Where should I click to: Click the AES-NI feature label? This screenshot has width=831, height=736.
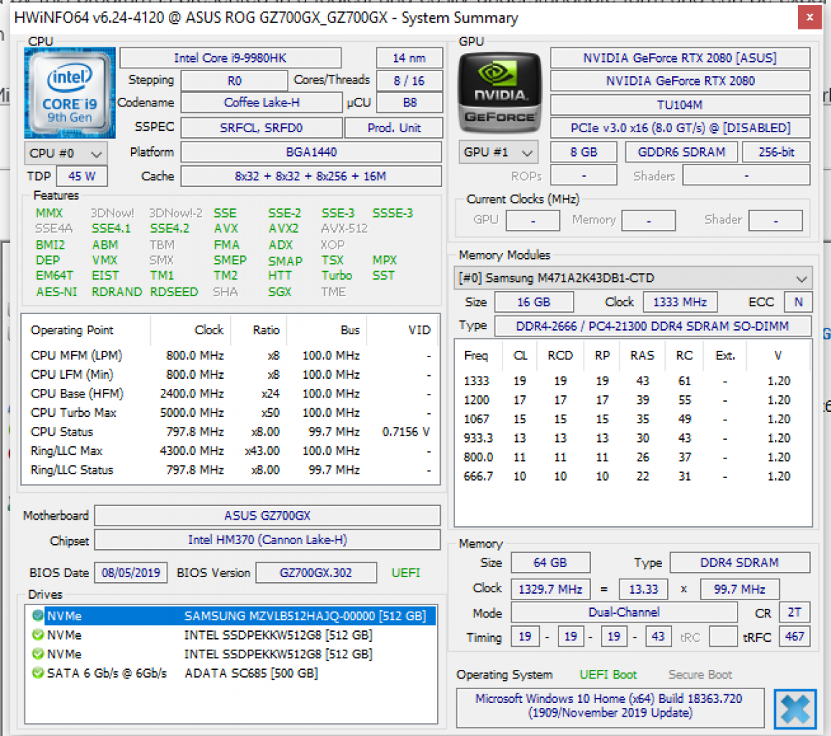pos(56,292)
